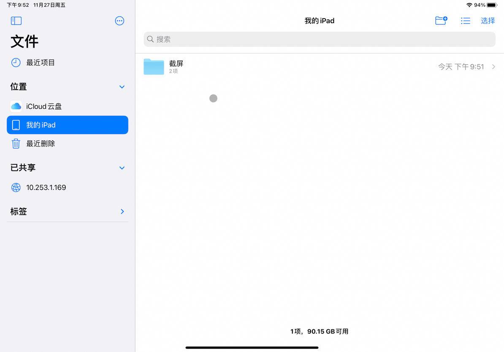Click the chevron on the 截屏 row
Image resolution: width=504 pixels, height=352 pixels.
pos(493,67)
